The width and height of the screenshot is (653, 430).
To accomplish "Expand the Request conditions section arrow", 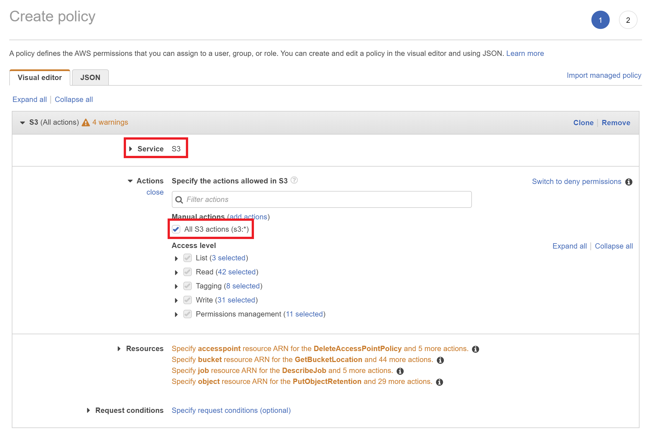I will 88,411.
